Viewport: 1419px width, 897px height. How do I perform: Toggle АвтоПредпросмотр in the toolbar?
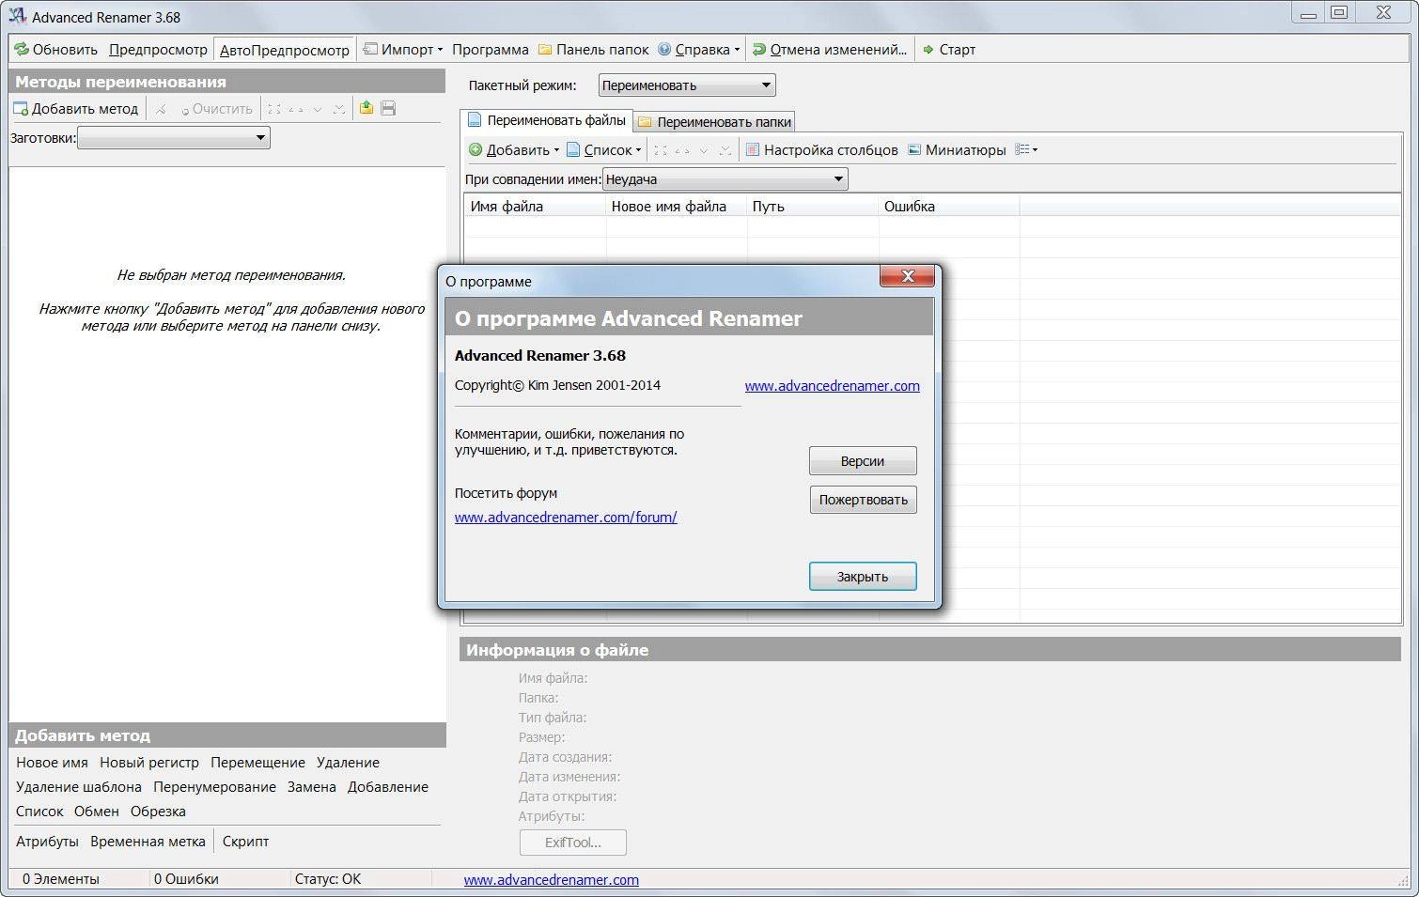[284, 50]
